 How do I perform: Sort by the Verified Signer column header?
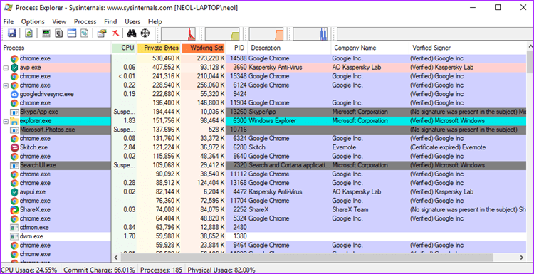click(467, 48)
